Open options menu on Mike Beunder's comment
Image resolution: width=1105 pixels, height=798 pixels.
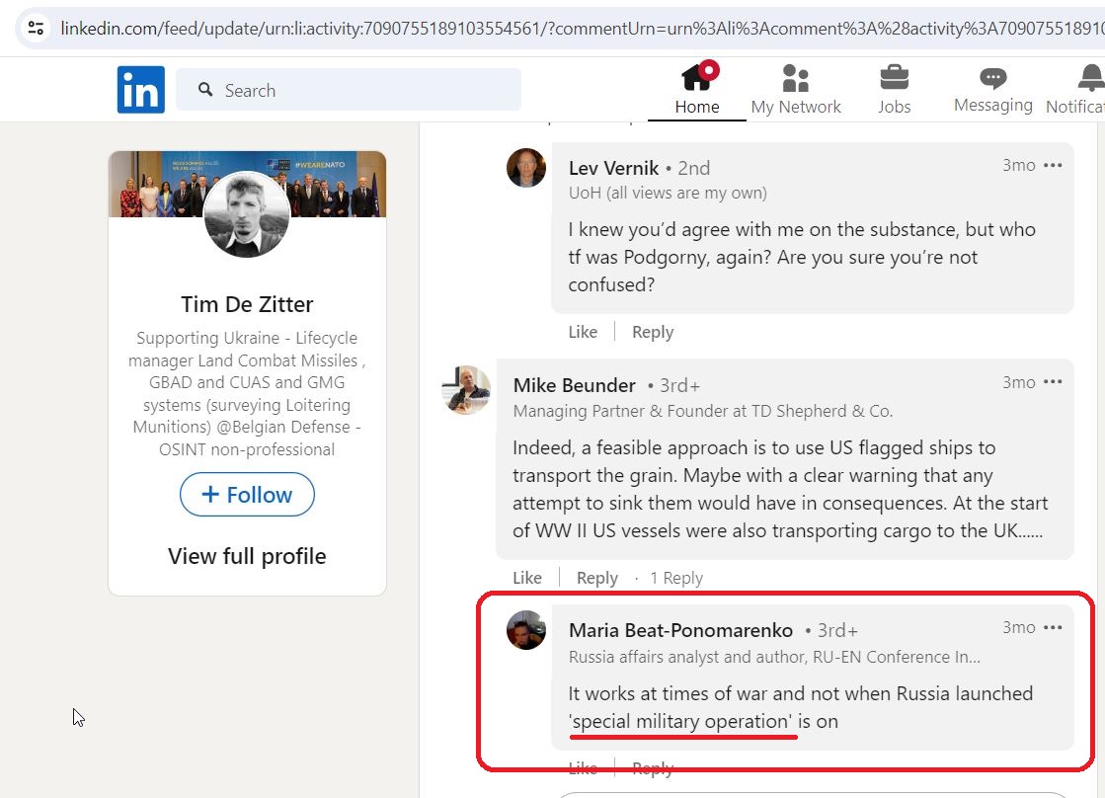point(1053,382)
